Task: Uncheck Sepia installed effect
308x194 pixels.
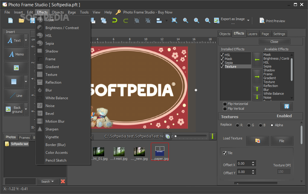Action: point(222,63)
